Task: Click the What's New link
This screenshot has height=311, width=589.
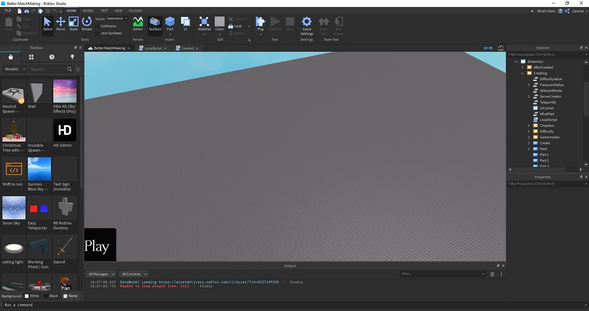Action: point(546,11)
